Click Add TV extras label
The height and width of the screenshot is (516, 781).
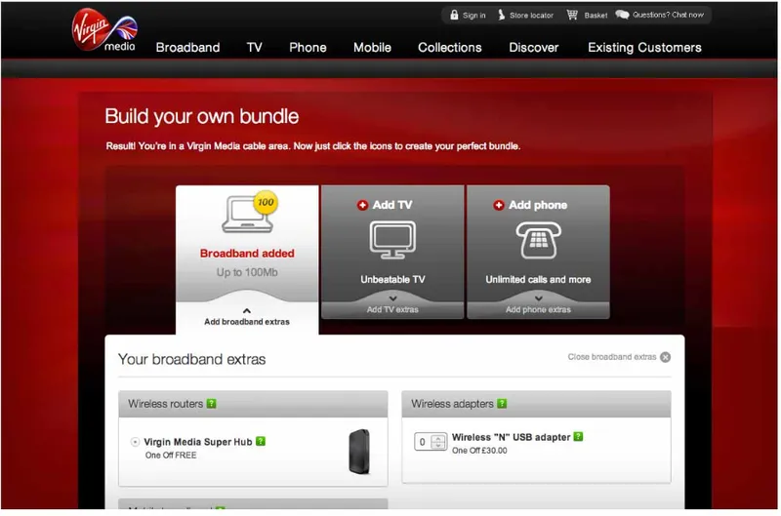392,309
